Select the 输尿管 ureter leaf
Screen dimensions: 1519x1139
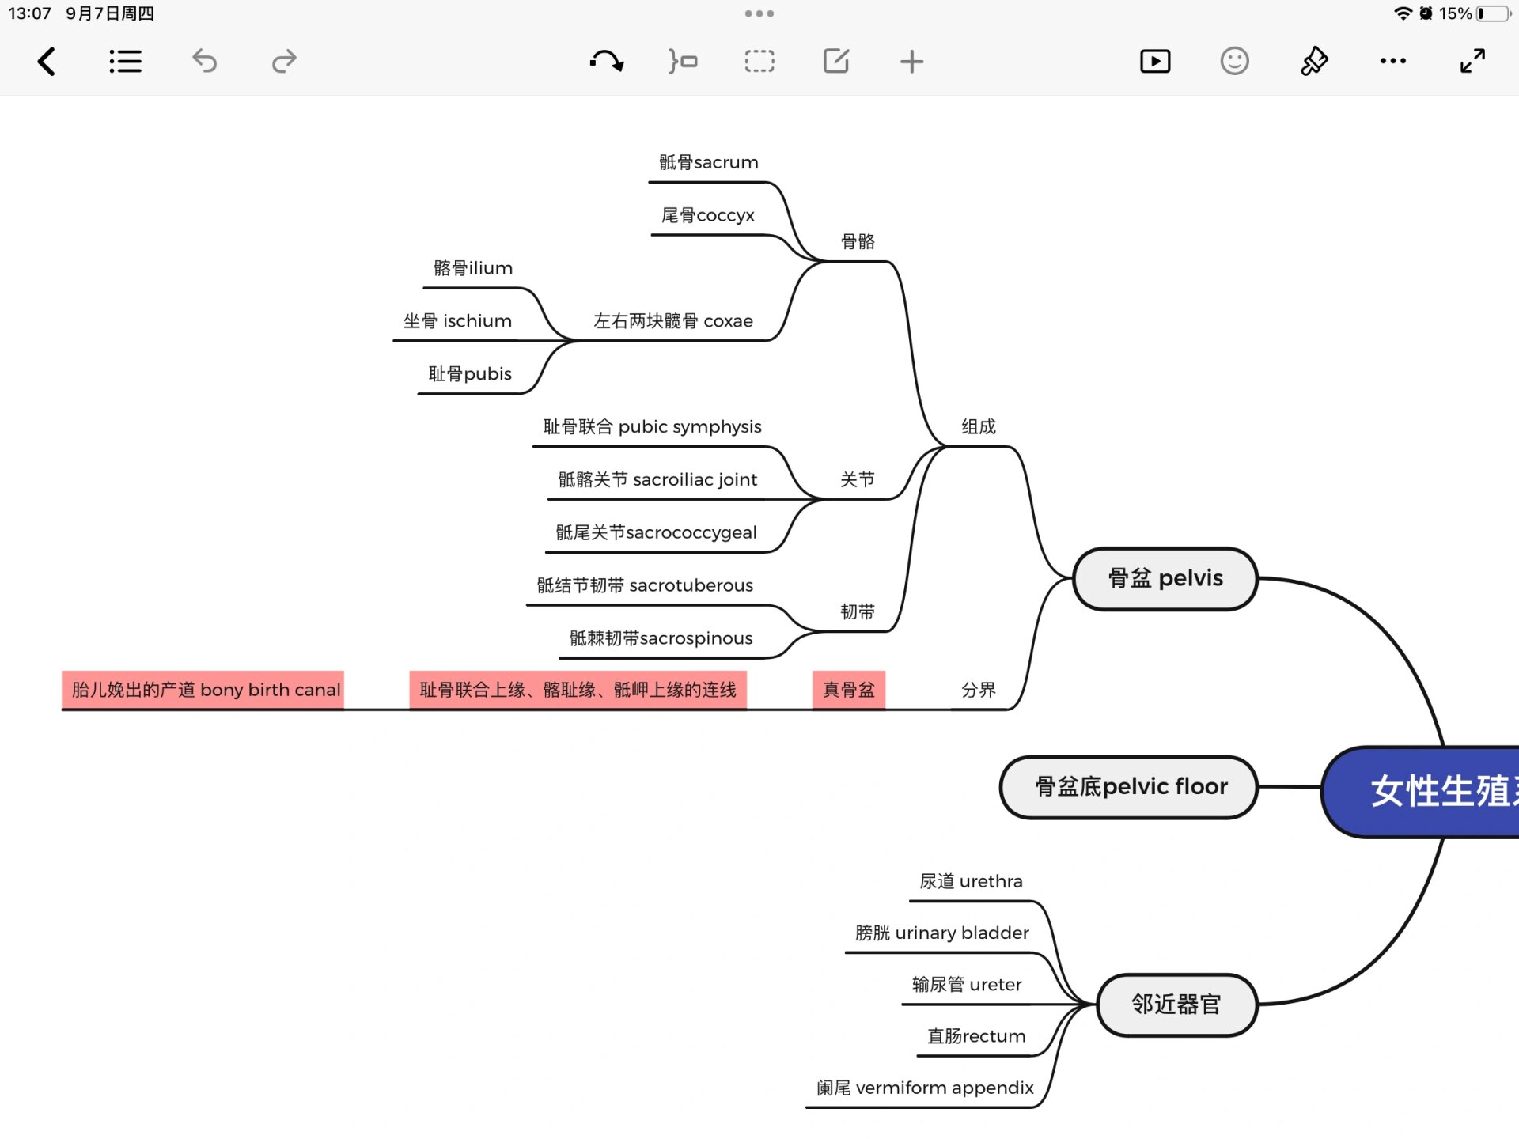(x=967, y=985)
